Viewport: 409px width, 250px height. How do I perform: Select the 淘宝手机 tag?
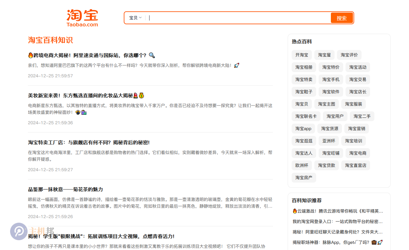[331, 79]
